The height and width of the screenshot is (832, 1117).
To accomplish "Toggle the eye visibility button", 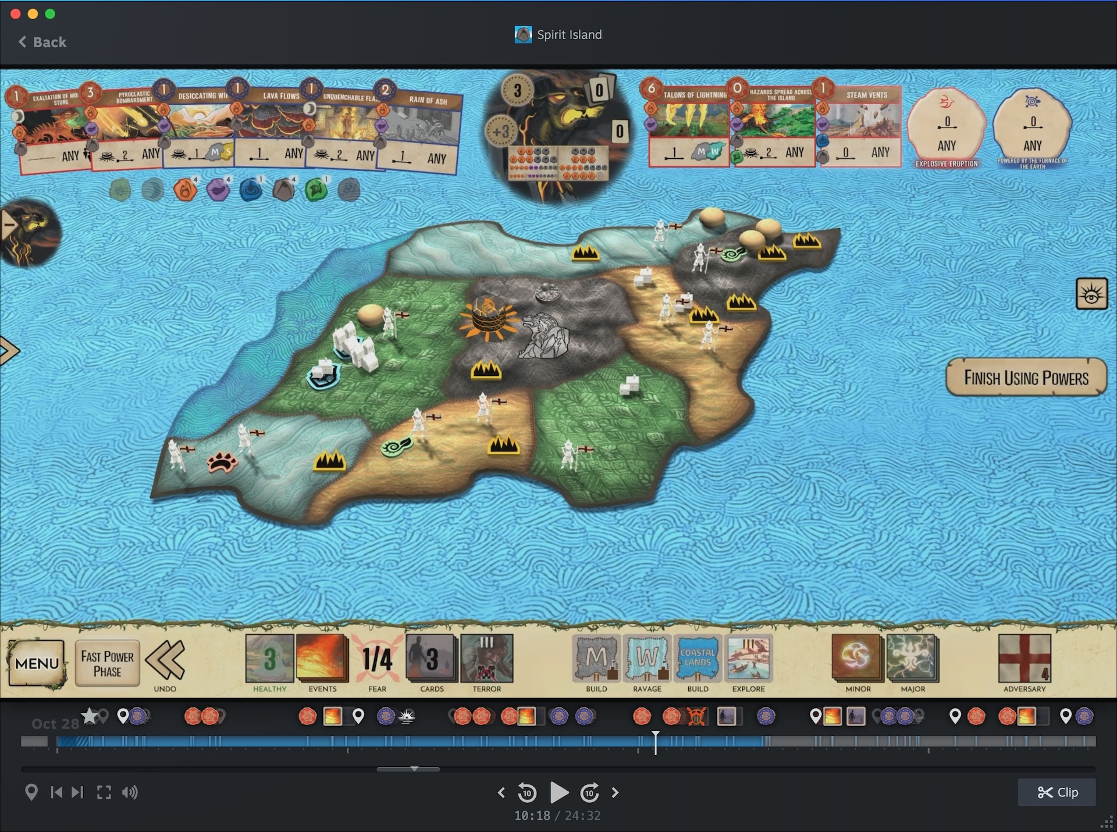I will pyautogui.click(x=1091, y=294).
